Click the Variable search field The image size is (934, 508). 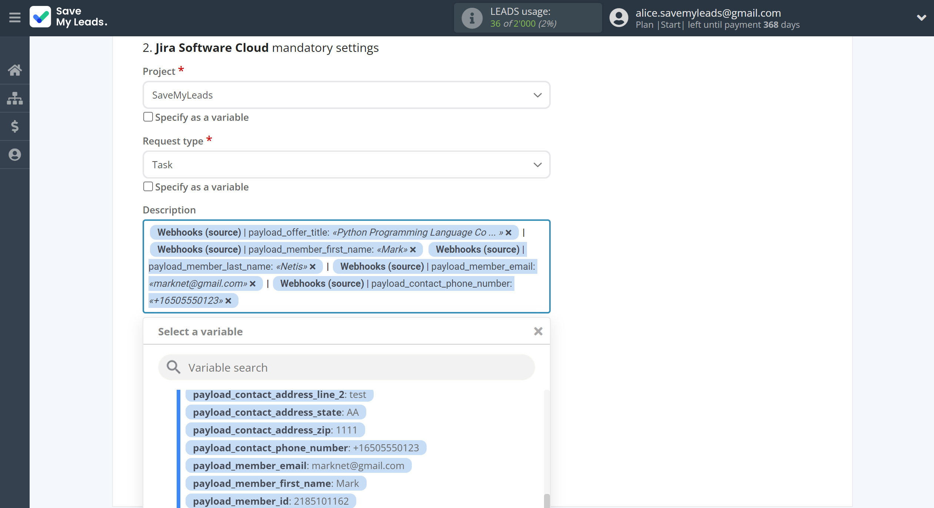[346, 368]
